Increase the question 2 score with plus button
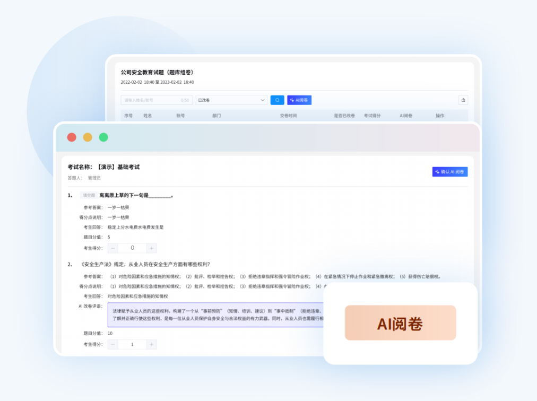 pyautogui.click(x=152, y=344)
